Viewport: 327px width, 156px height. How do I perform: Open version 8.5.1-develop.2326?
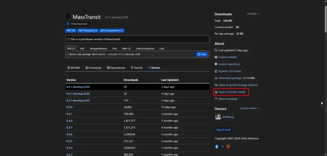[x=78, y=94]
